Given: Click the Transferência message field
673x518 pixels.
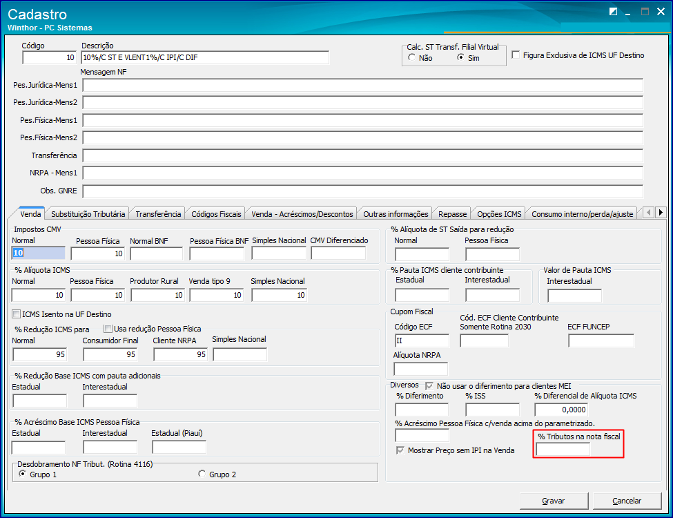Looking at the screenshot, I should (362, 155).
